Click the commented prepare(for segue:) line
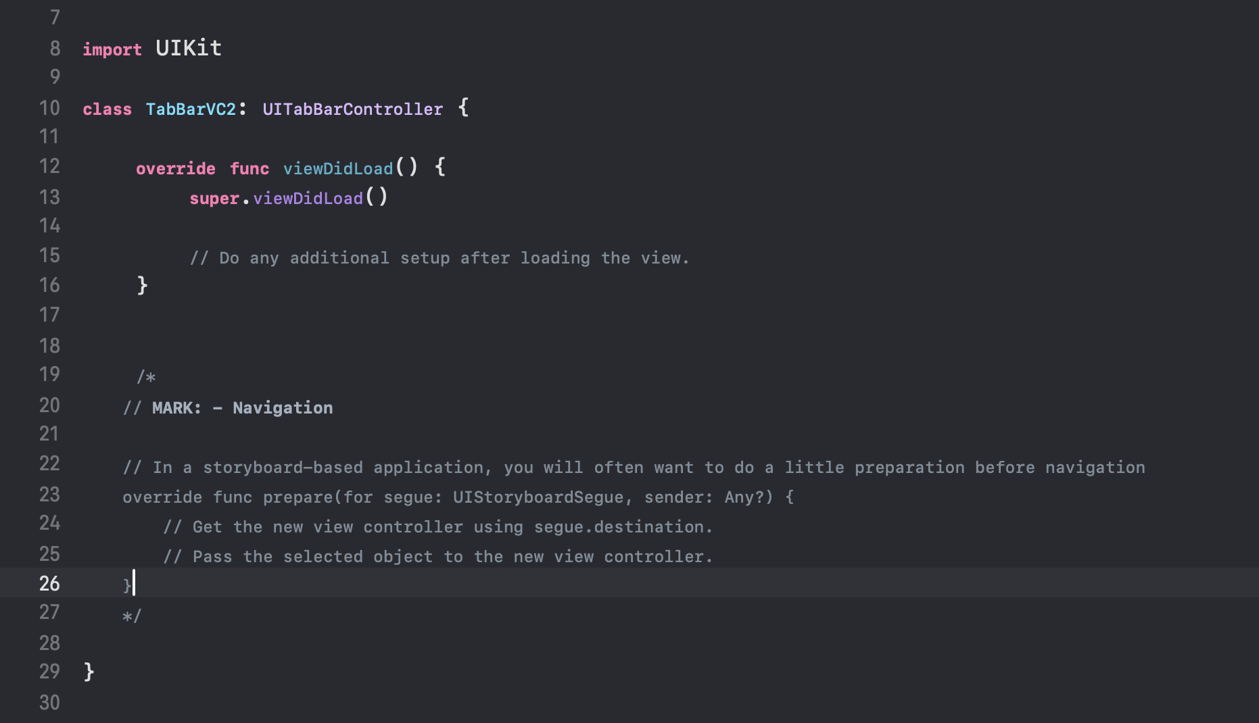Viewport: 1259px width, 723px height. point(458,497)
